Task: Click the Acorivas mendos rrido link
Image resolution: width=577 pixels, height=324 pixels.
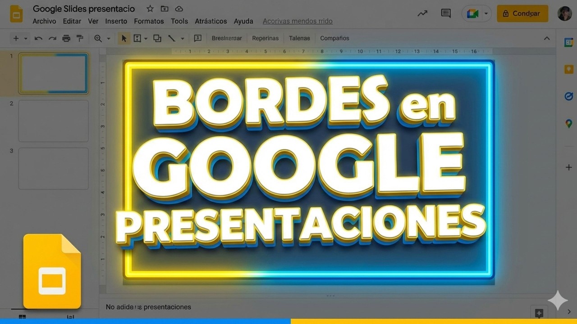Action: click(298, 21)
